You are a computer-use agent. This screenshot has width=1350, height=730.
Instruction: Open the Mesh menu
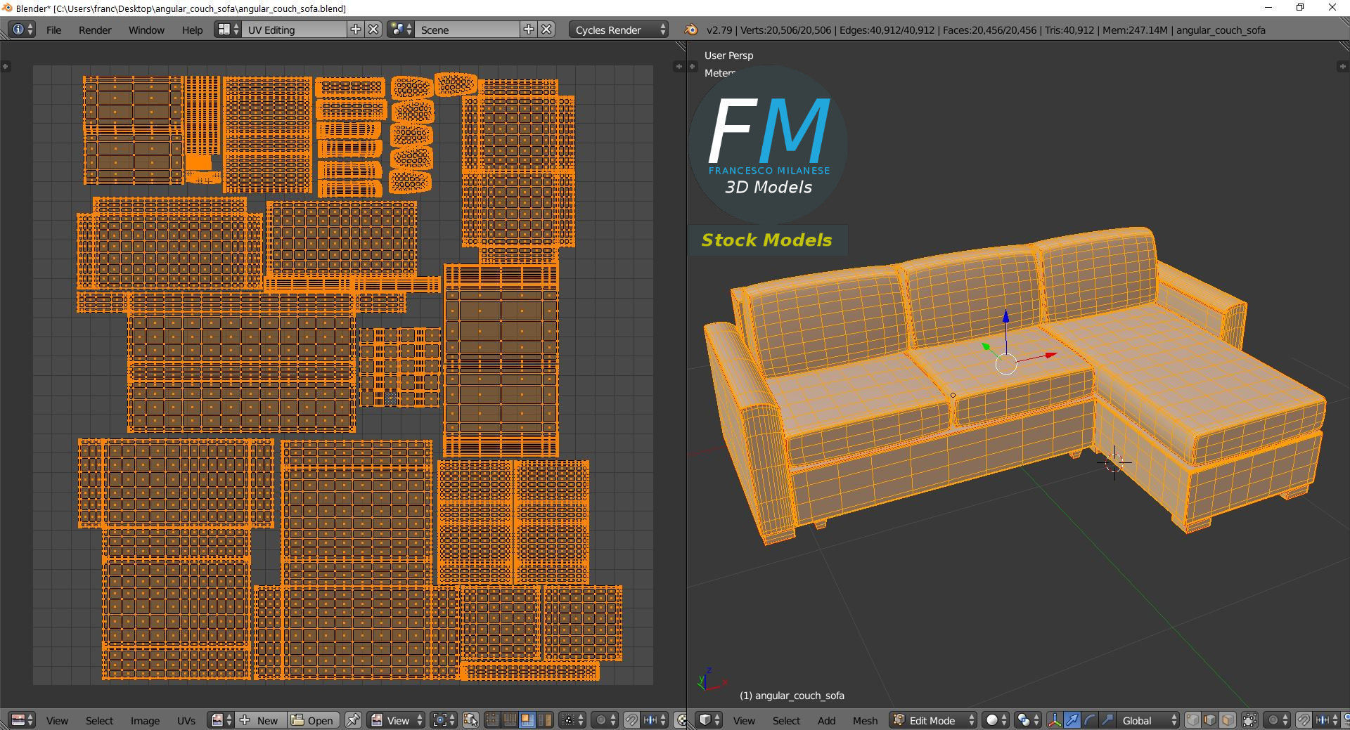(x=865, y=720)
